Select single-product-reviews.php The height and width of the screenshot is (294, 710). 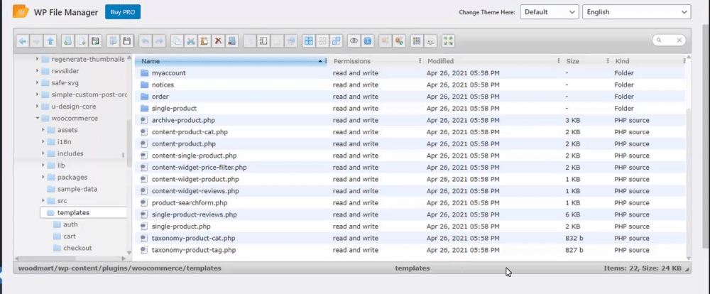(410, 214)
